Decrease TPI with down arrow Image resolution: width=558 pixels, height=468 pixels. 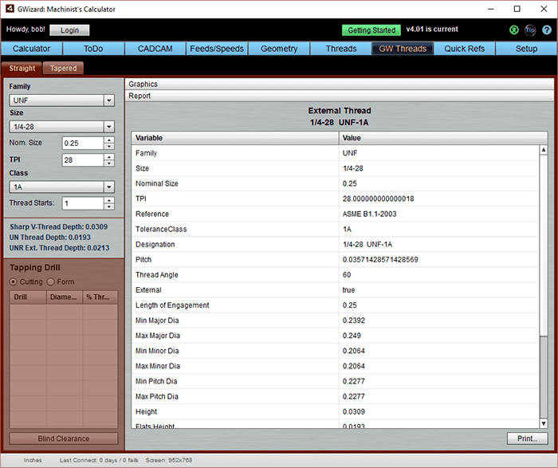(109, 163)
